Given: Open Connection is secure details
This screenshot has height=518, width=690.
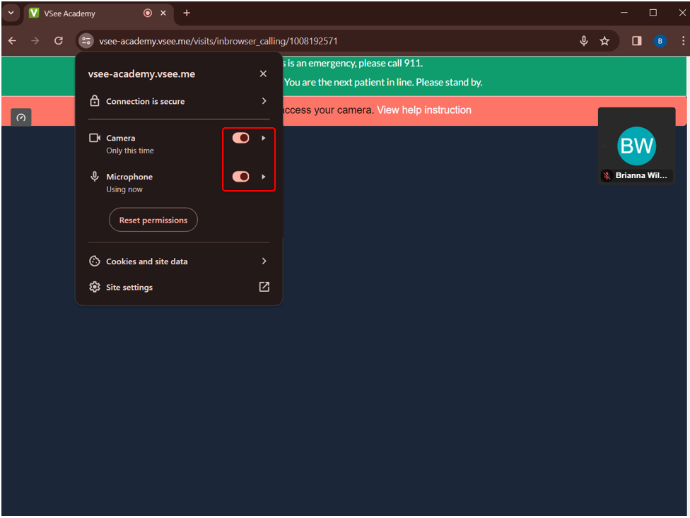Looking at the screenshot, I should click(179, 101).
